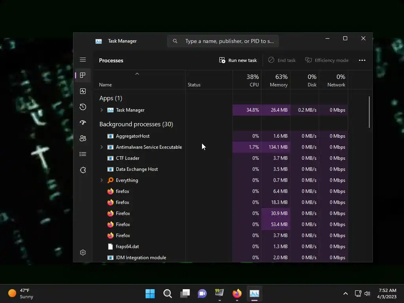The width and height of the screenshot is (404, 303).
Task: Sort by the Memory column header
Action: click(x=276, y=80)
